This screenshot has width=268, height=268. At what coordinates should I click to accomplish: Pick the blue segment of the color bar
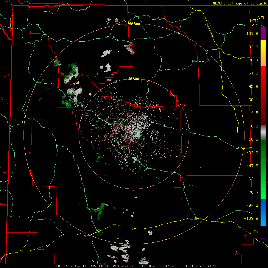click(263, 207)
